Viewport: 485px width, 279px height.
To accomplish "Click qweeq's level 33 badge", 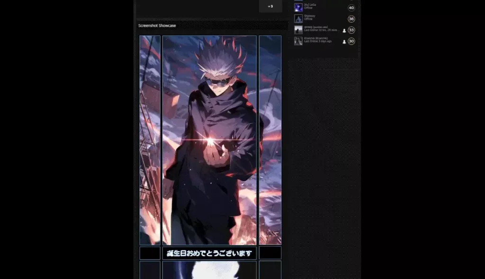I will pos(351,30).
